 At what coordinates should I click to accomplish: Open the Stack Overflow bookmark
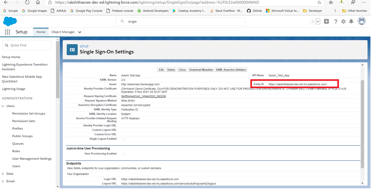click(x=226, y=11)
